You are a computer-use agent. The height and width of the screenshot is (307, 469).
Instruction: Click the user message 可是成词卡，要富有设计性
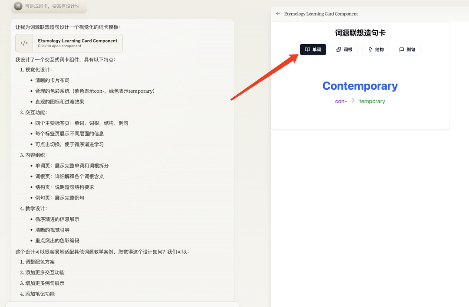pos(53,6)
